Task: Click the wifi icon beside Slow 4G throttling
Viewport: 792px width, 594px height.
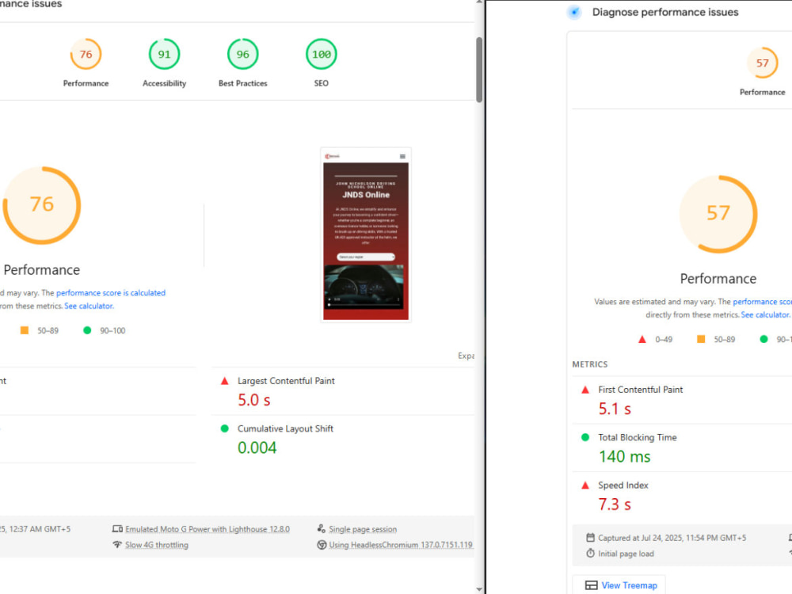Action: click(x=117, y=545)
